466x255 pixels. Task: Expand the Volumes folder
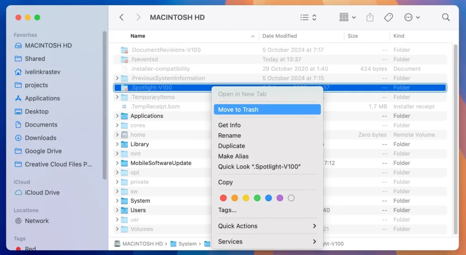point(117,229)
